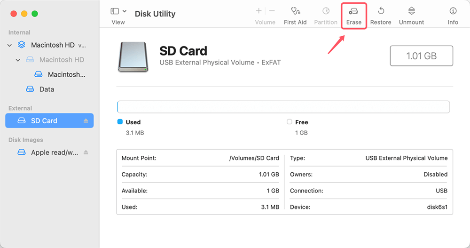Click the sidebar View icon
Screen dimensions: 470x248
pos(115,11)
